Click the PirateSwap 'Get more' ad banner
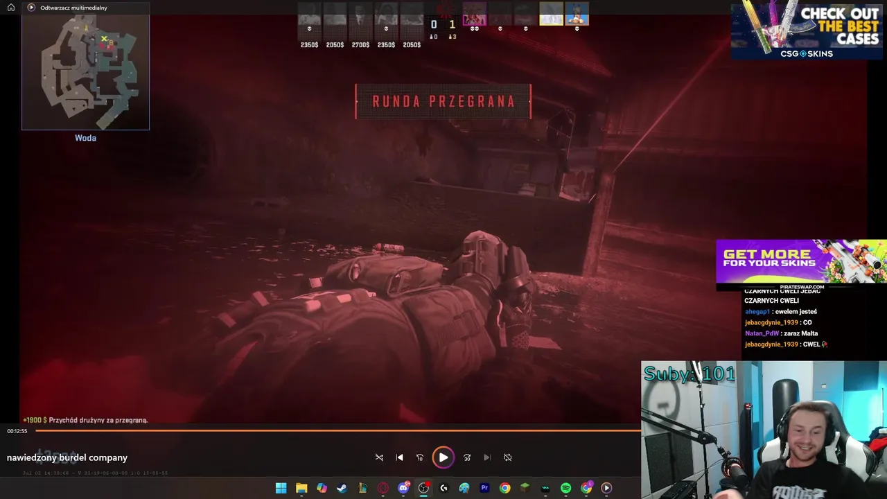The width and height of the screenshot is (887, 499). 801,263
